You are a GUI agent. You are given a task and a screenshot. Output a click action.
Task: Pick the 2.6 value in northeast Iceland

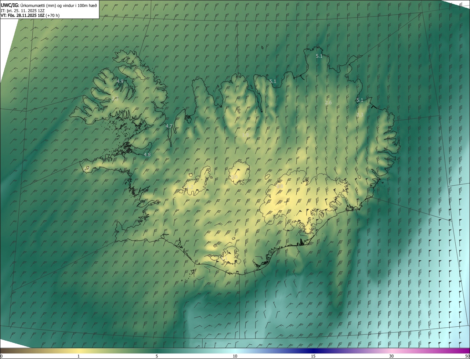[x=328, y=103]
